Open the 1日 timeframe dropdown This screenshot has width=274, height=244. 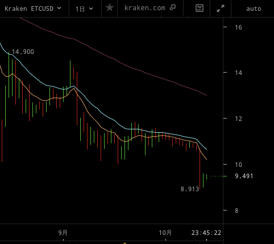(x=84, y=9)
